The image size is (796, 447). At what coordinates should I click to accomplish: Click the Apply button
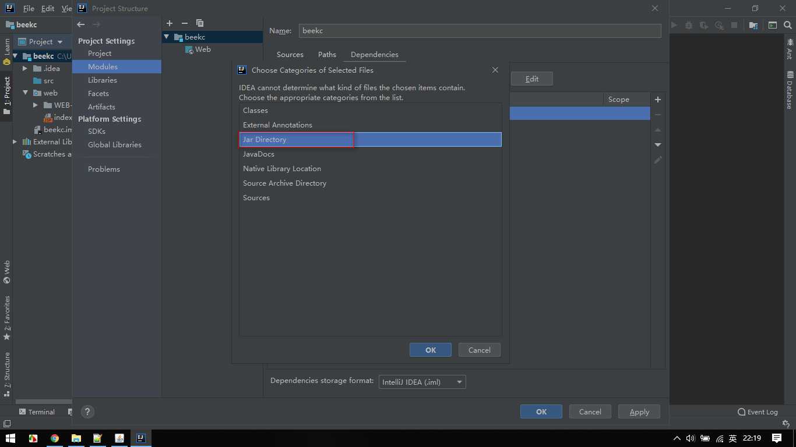639,411
